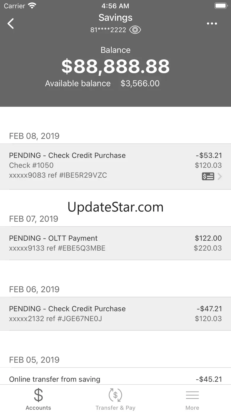This screenshot has height=412, width=231.
Task: Open the Accounts tab label
Action: coord(38,408)
